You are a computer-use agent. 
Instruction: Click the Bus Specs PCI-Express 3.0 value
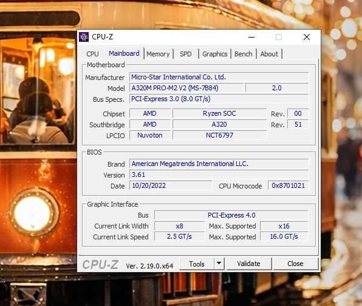219,99
